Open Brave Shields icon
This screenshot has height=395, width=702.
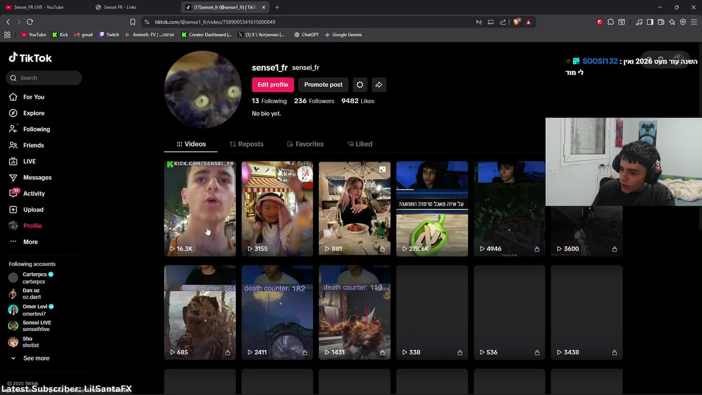[x=516, y=22]
